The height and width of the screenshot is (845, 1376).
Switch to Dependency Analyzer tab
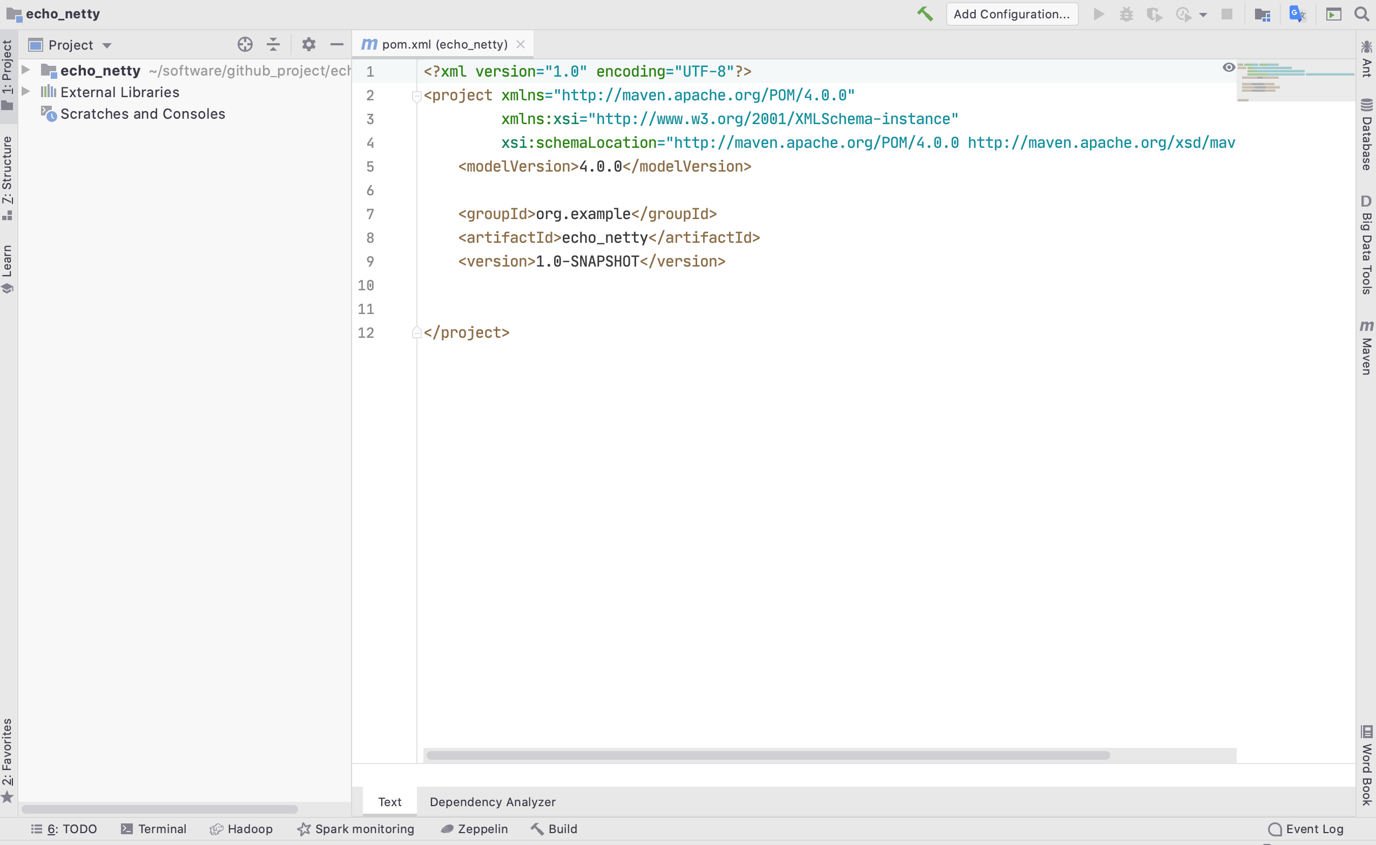493,802
